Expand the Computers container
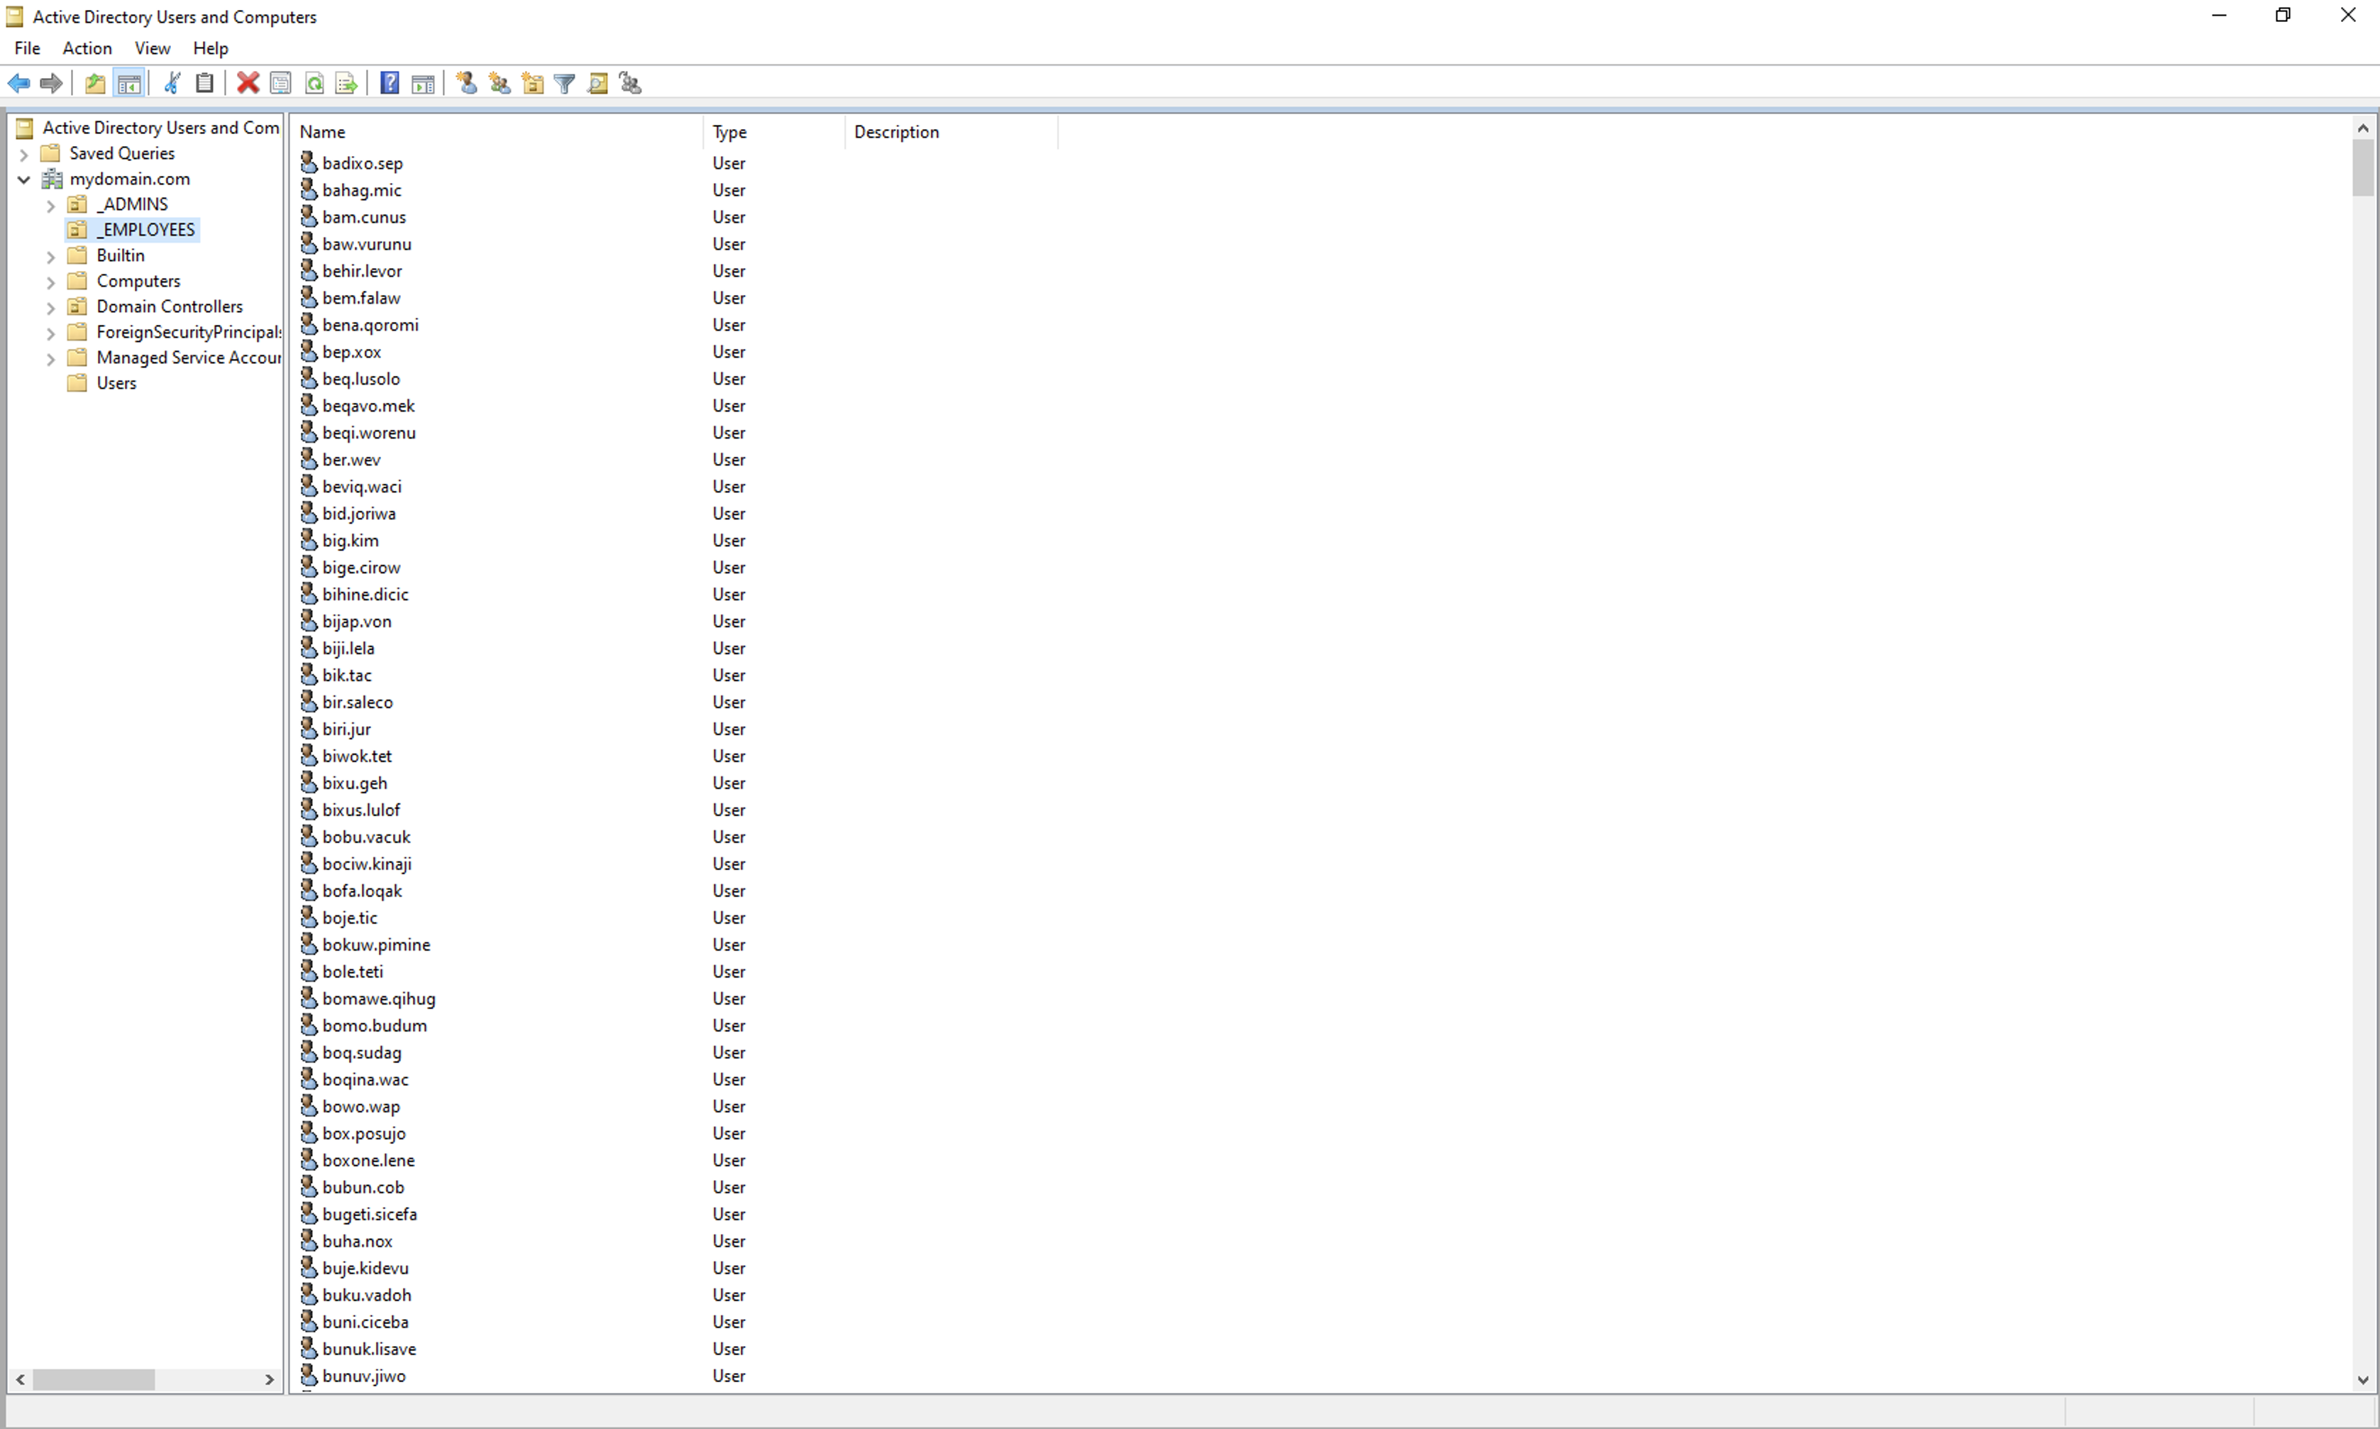Viewport: 2380px width, 1429px height. point(51,282)
